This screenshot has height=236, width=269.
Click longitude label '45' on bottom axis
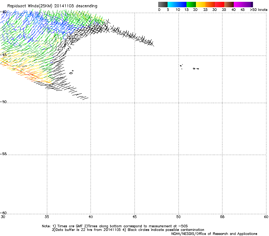(134, 217)
